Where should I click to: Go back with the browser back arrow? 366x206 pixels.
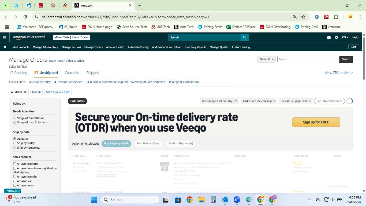[6, 17]
